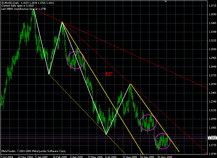Click price level 1.2340 on the axis
The width and height of the screenshot is (217, 158).
[212, 101]
